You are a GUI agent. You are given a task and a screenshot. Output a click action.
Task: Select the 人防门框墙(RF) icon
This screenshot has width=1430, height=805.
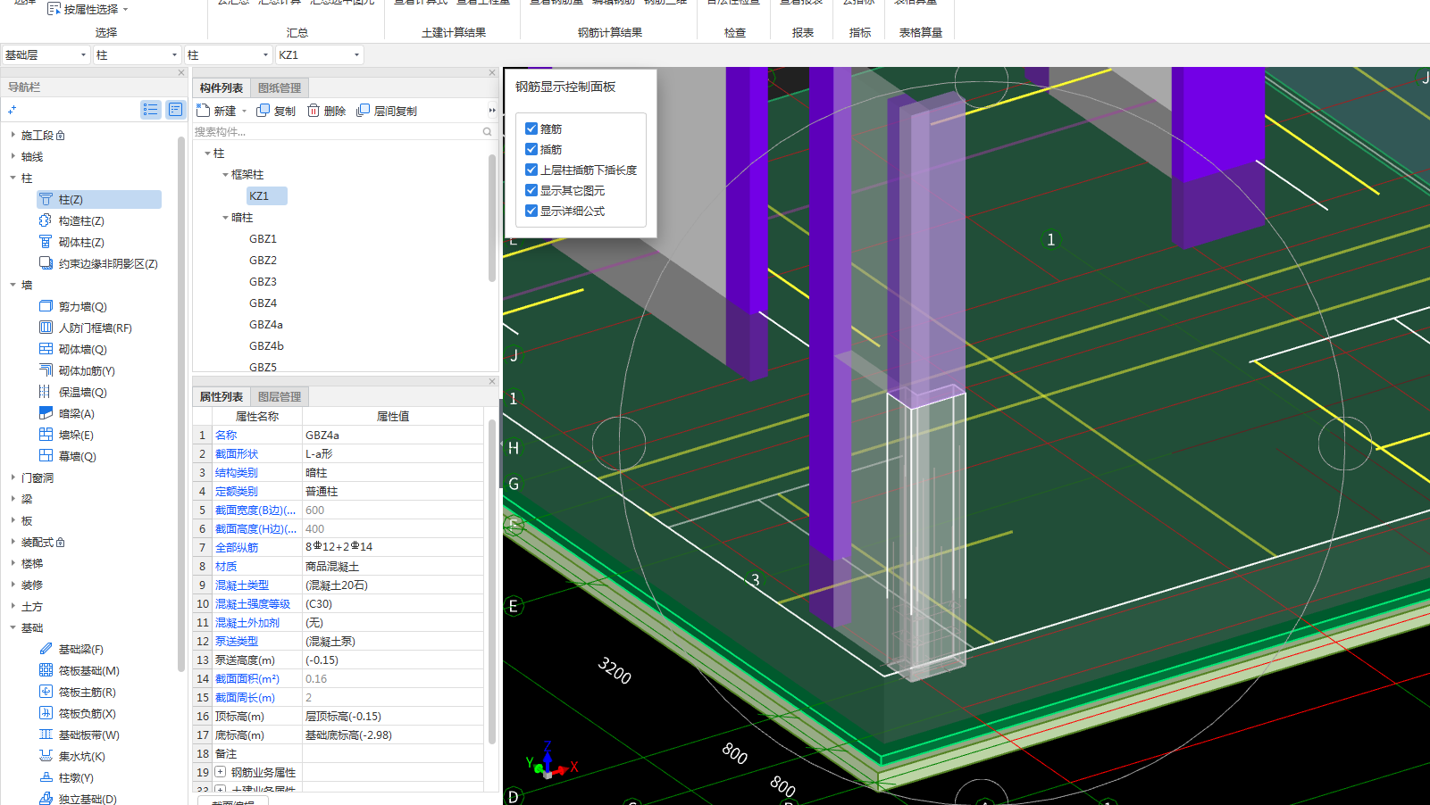click(x=46, y=328)
